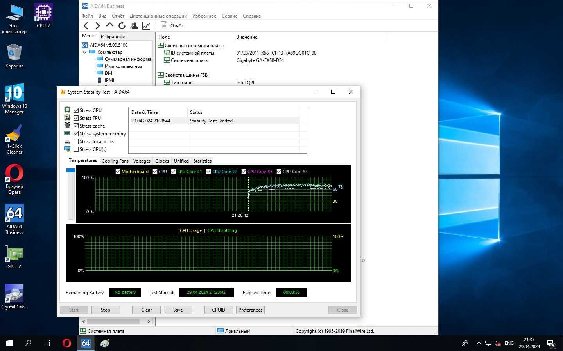The image size is (563, 351).
Task: Click AIDA64 icon on the taskbar
Action: [x=86, y=343]
